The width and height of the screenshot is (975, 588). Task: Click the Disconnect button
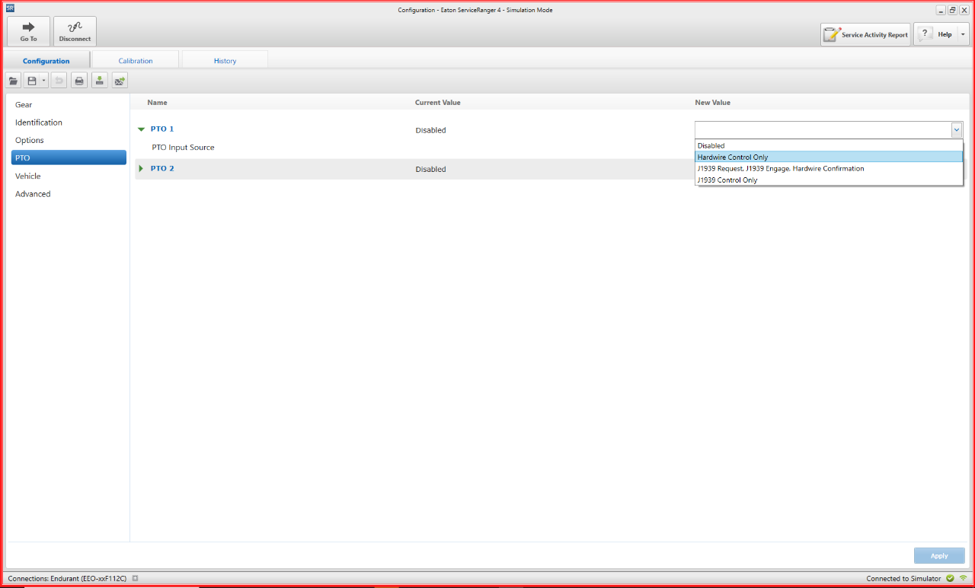[x=75, y=31]
